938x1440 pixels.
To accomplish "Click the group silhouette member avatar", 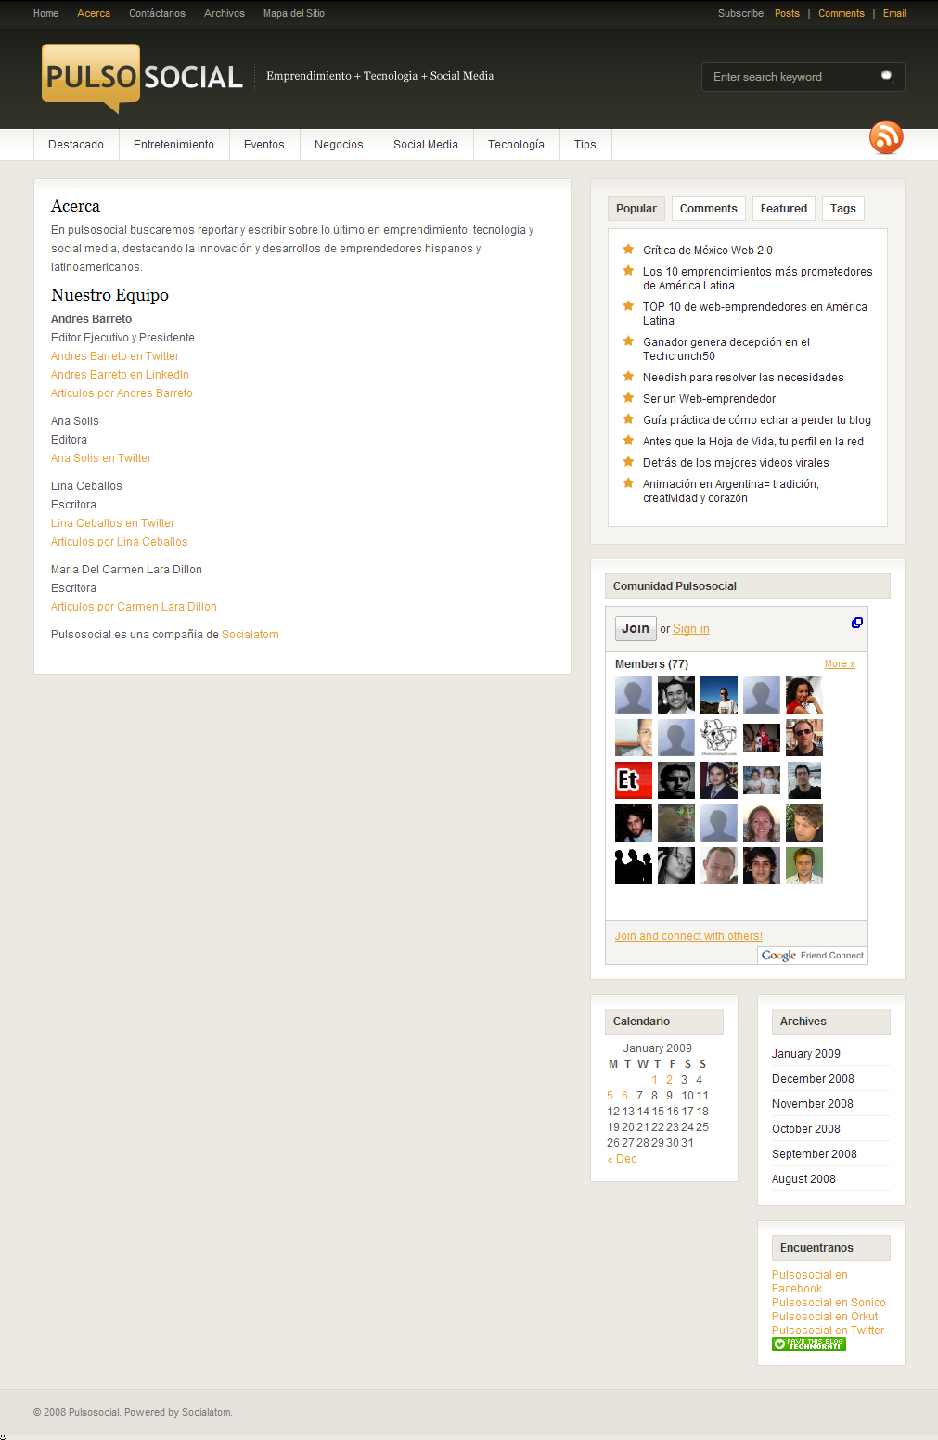I will (x=634, y=866).
